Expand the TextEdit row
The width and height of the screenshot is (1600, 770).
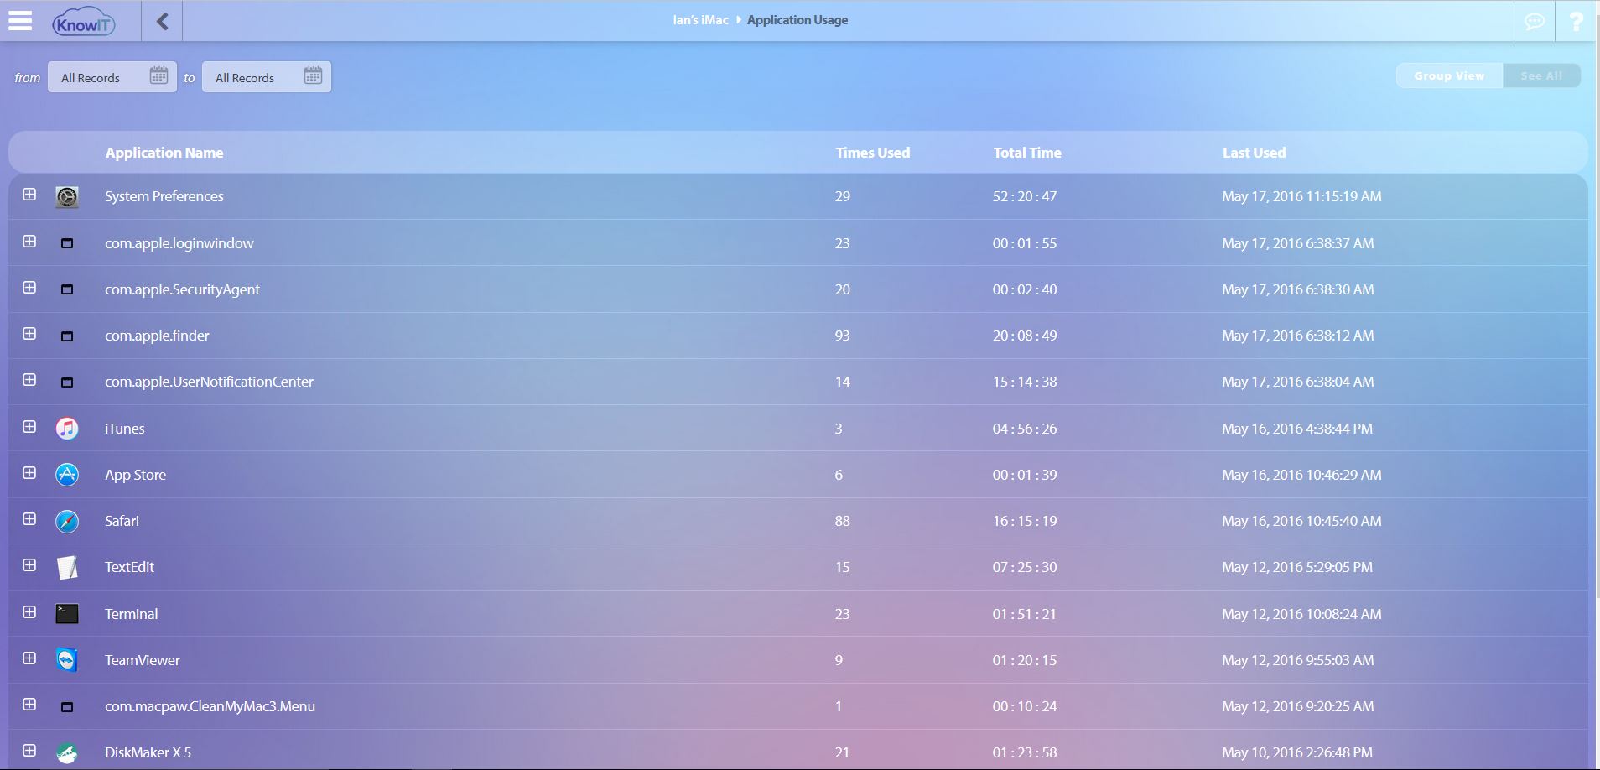click(x=29, y=565)
